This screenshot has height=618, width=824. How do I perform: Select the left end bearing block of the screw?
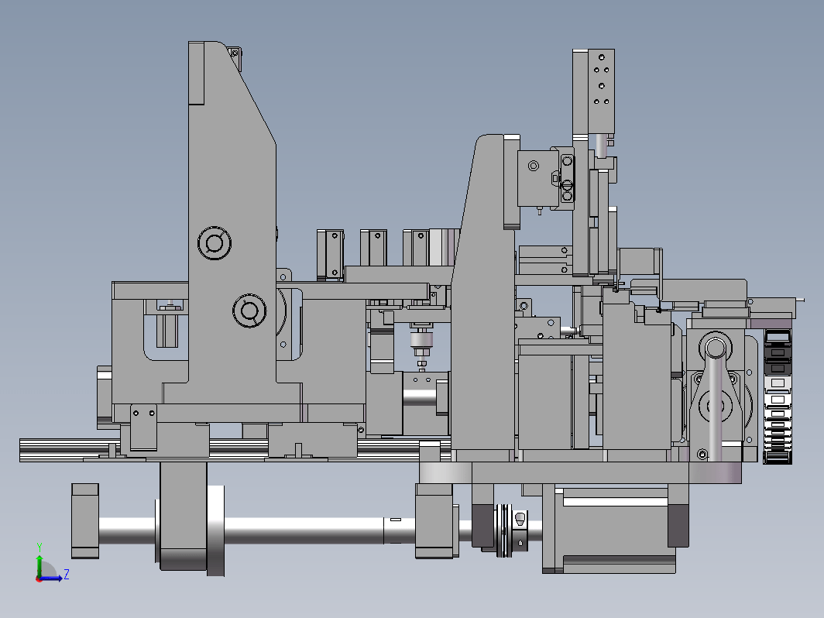(85, 520)
